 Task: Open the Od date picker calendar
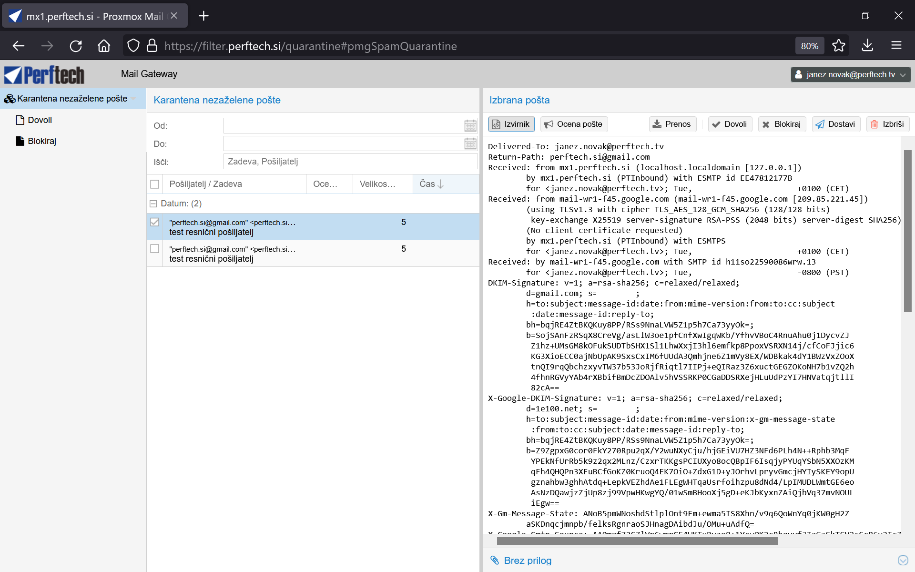(x=470, y=126)
